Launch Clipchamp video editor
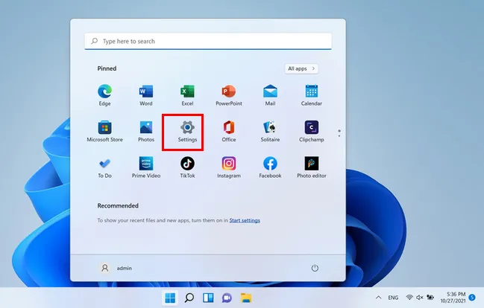Image resolution: width=484 pixels, height=308 pixels. tap(312, 131)
